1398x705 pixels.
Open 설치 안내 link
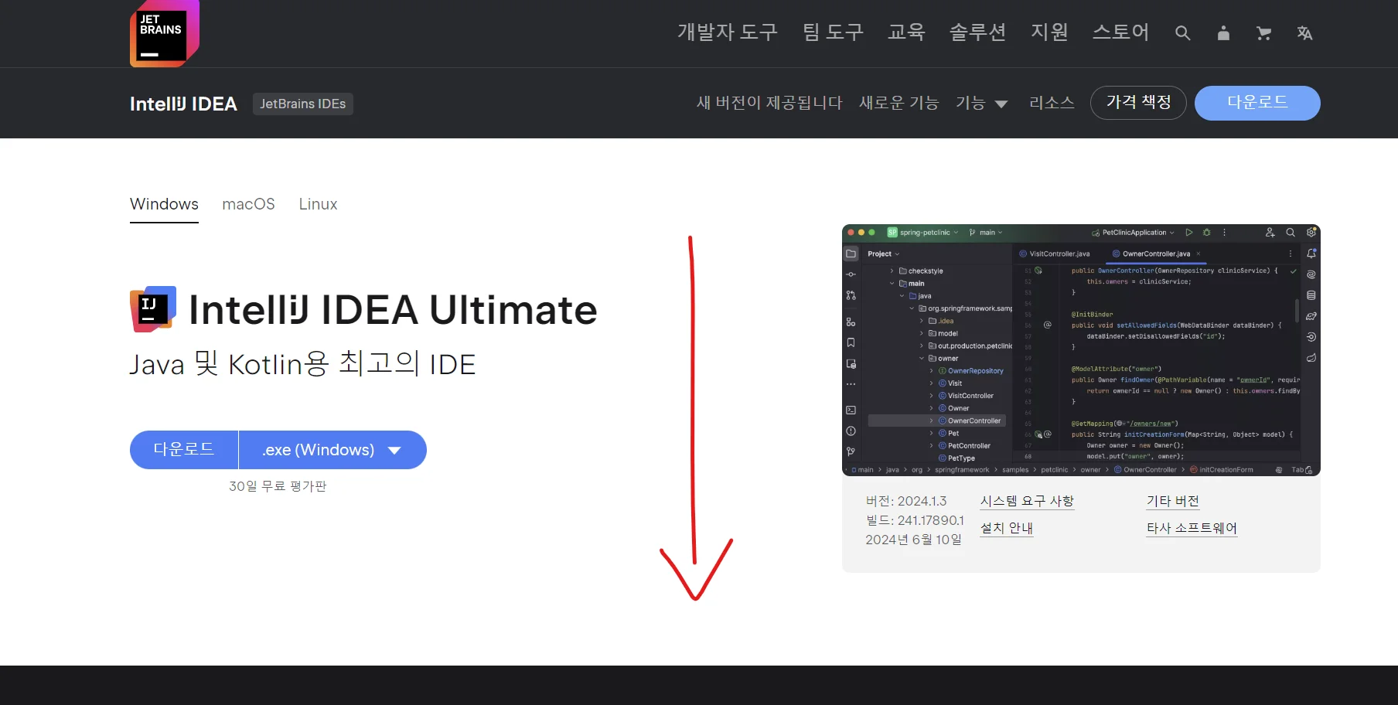(x=1007, y=528)
